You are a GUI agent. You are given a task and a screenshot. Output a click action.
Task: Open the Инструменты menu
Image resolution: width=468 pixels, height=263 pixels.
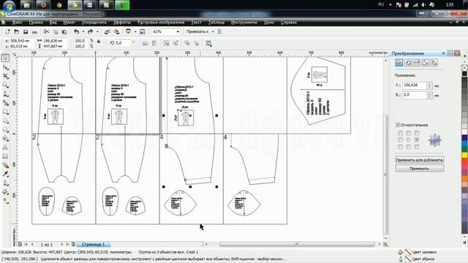pos(244,23)
